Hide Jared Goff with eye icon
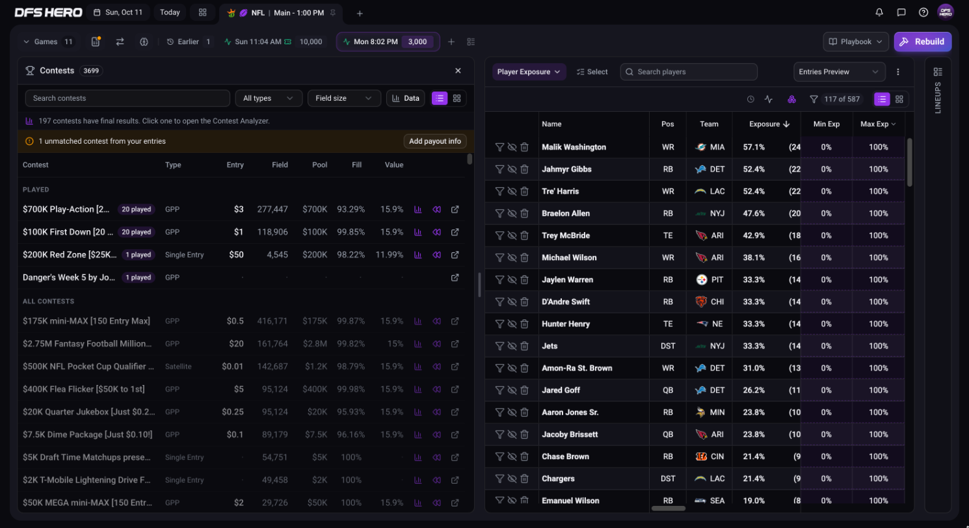 point(512,390)
